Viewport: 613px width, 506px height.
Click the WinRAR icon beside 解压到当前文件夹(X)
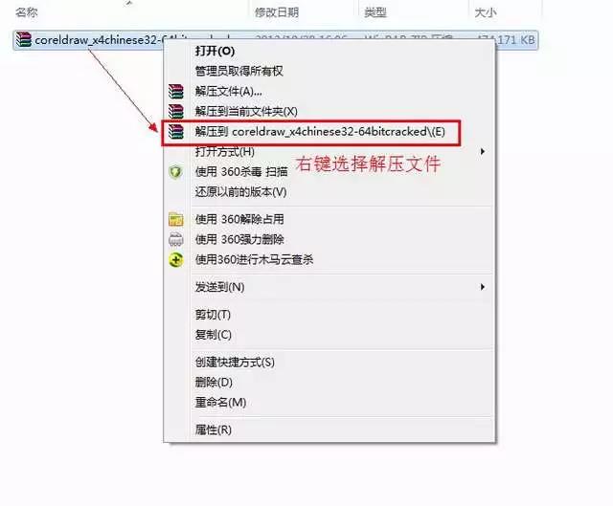click(x=176, y=111)
